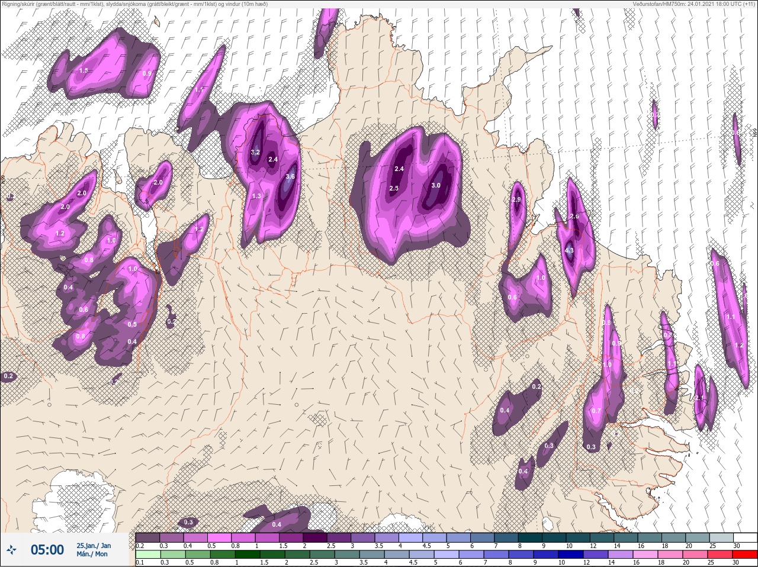The image size is (758, 567).
Task: Select the darkest purple 2 swatch in the upper scale
Action: click(316, 537)
